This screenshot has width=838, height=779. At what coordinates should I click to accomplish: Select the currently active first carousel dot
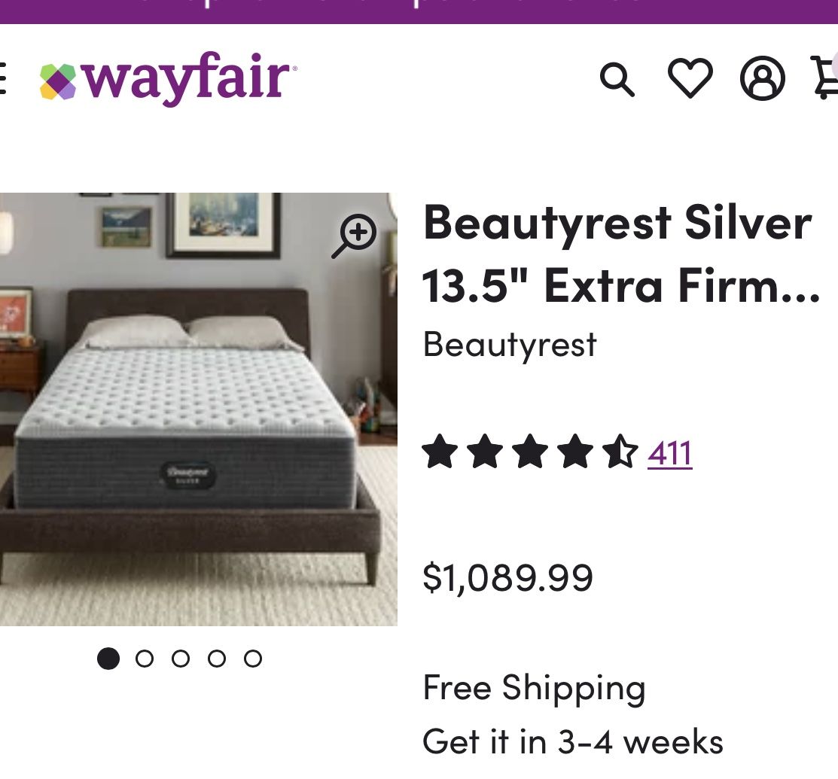(108, 658)
